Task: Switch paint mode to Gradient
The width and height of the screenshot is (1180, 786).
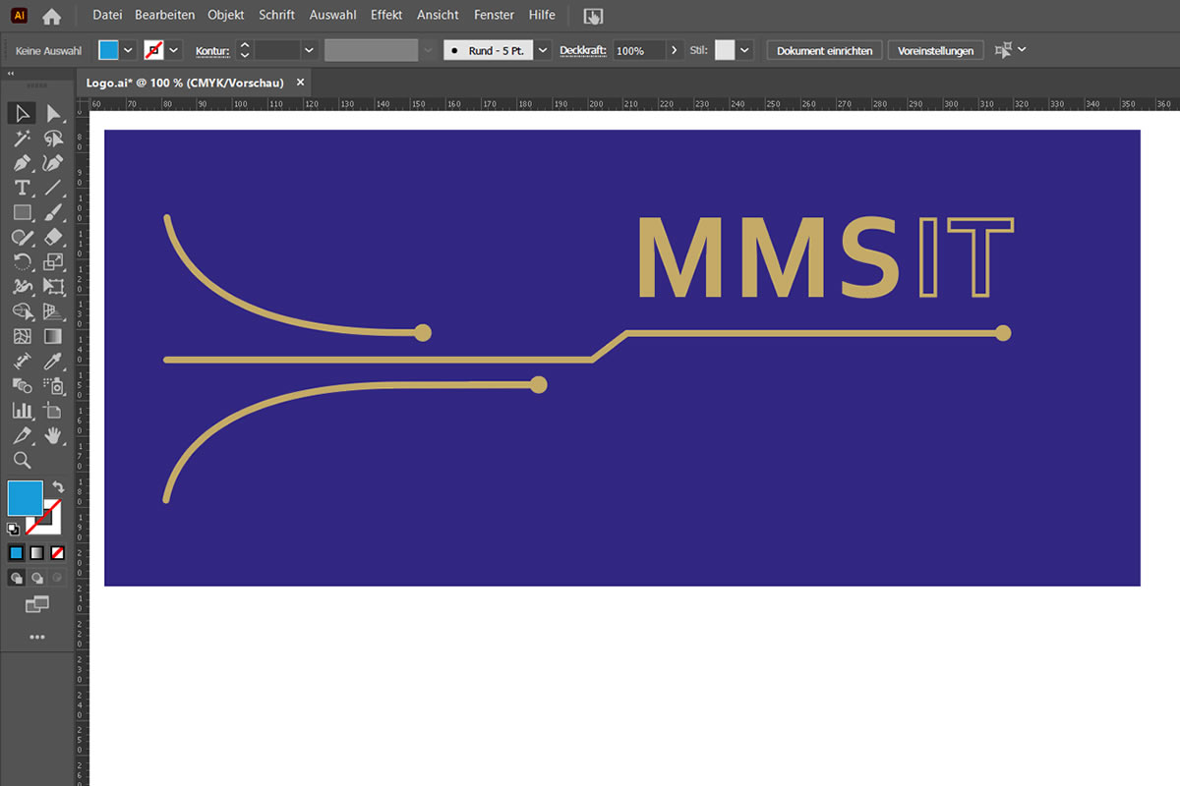Action: point(36,552)
